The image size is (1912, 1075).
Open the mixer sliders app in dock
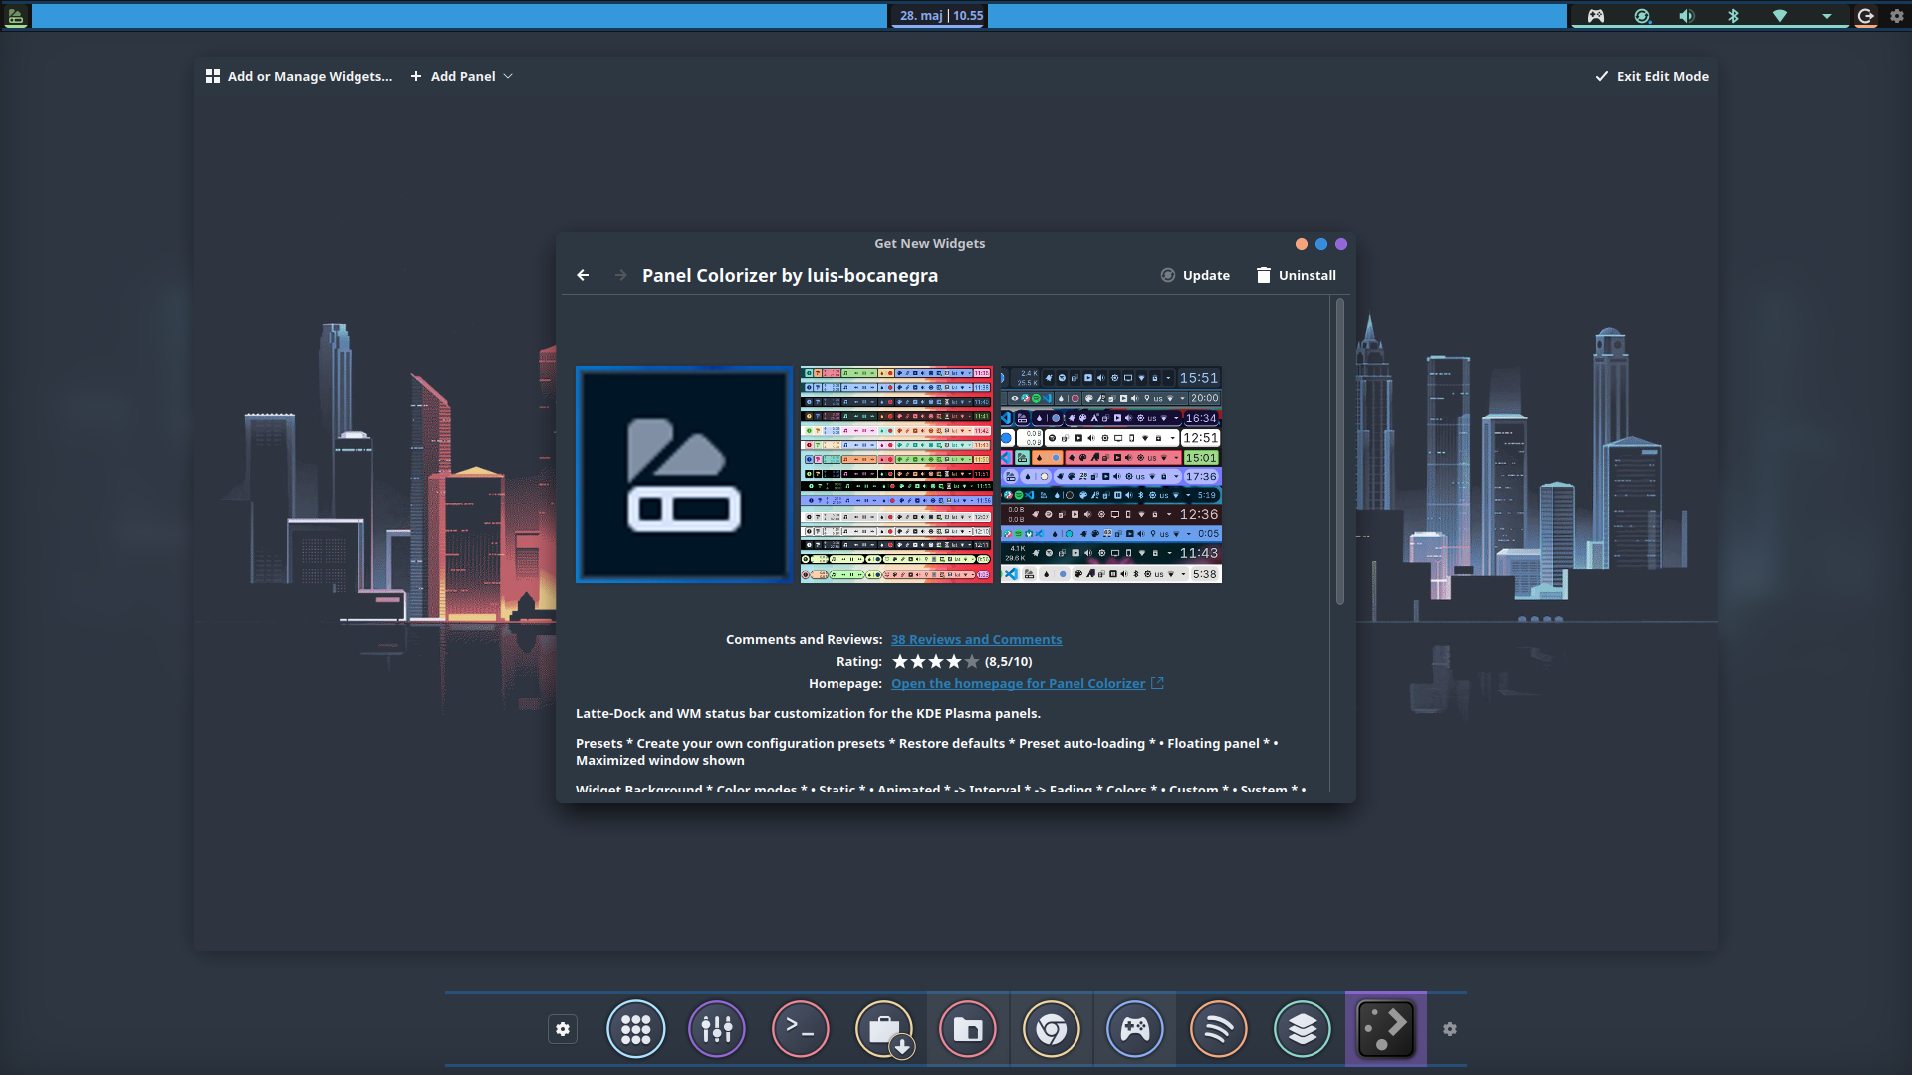coord(717,1029)
